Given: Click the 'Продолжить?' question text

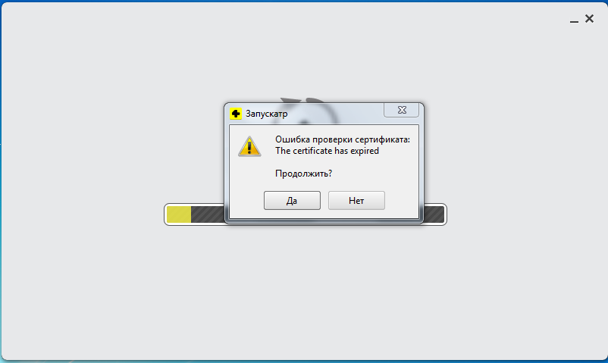Looking at the screenshot, I should point(303,174).
